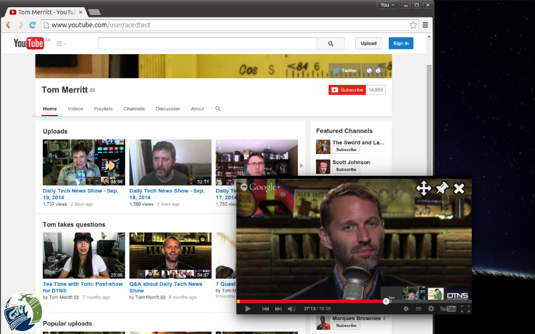The height and width of the screenshot is (334, 535).
Task: Click the Sign in button
Action: [x=401, y=43]
